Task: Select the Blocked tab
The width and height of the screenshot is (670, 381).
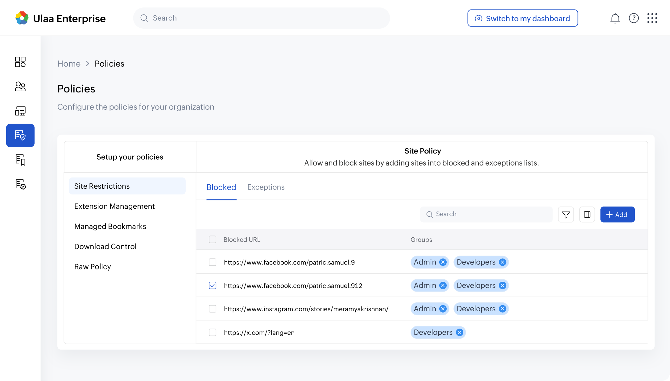Action: pos(221,187)
